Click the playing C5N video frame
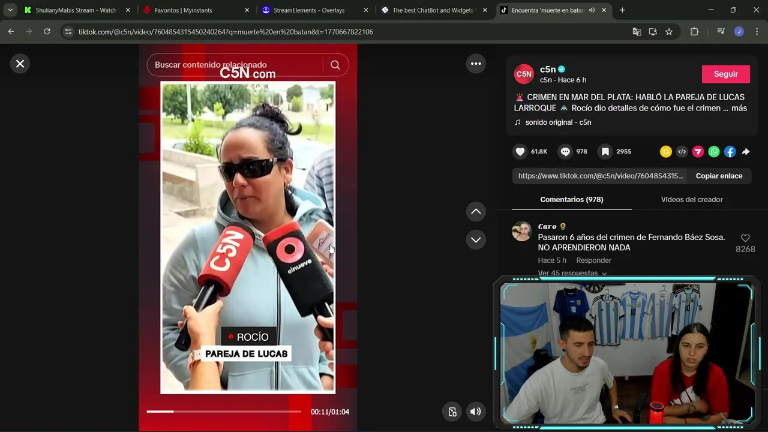 248,238
